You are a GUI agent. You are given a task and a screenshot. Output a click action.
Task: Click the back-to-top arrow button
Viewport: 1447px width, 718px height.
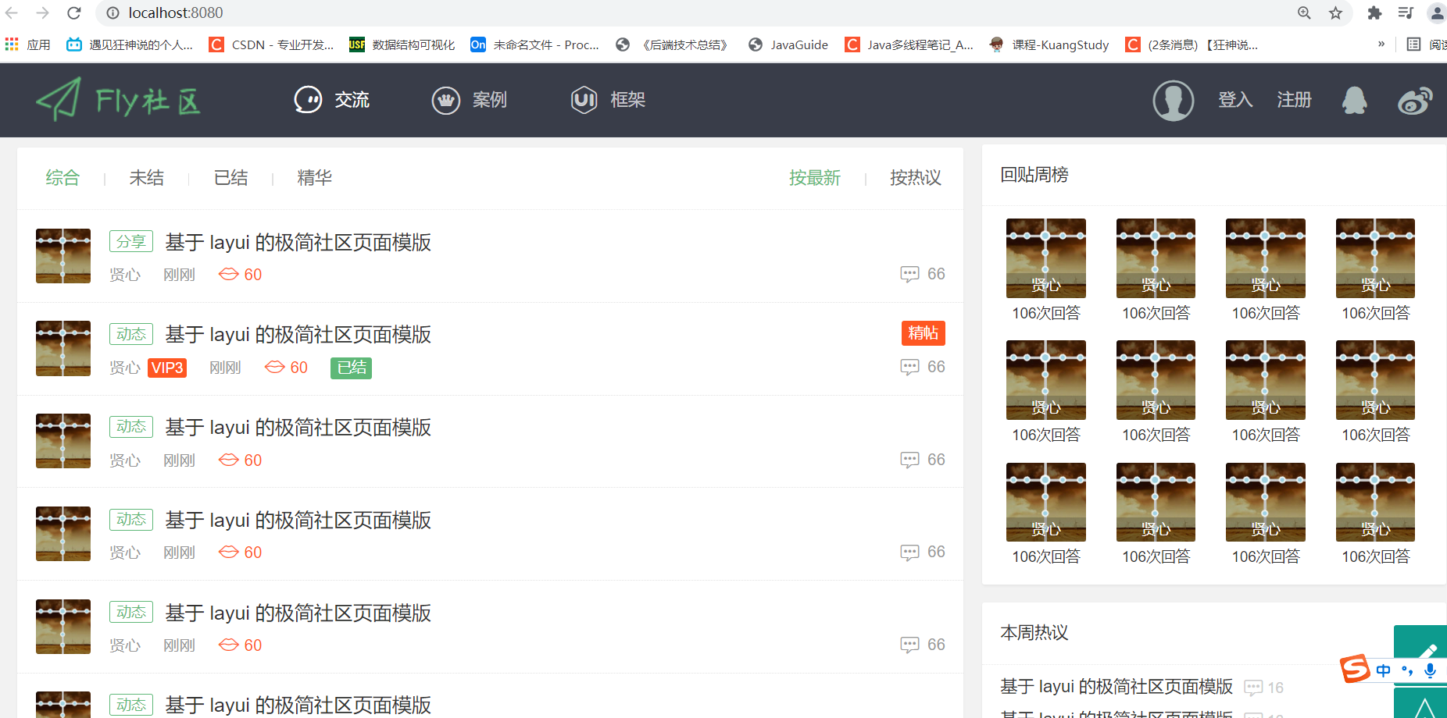pos(1420,703)
